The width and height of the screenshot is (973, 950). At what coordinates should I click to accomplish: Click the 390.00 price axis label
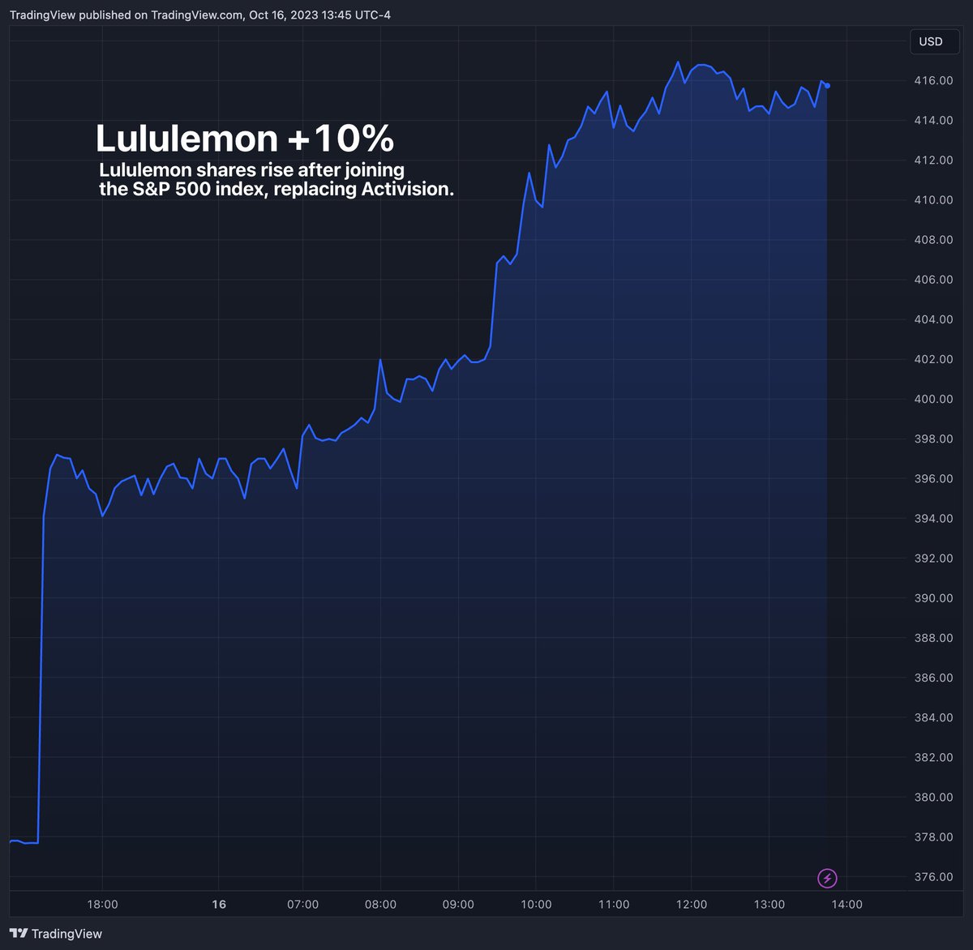click(934, 598)
